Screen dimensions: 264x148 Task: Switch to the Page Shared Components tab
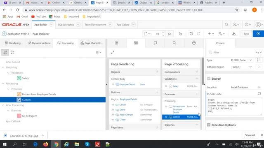(92, 43)
